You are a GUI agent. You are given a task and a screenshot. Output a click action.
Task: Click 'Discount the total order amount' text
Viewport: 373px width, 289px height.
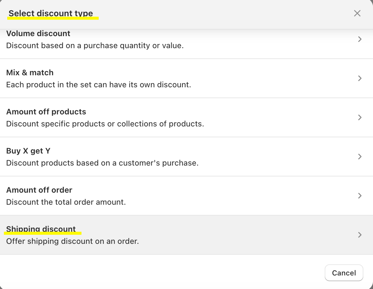point(66,202)
